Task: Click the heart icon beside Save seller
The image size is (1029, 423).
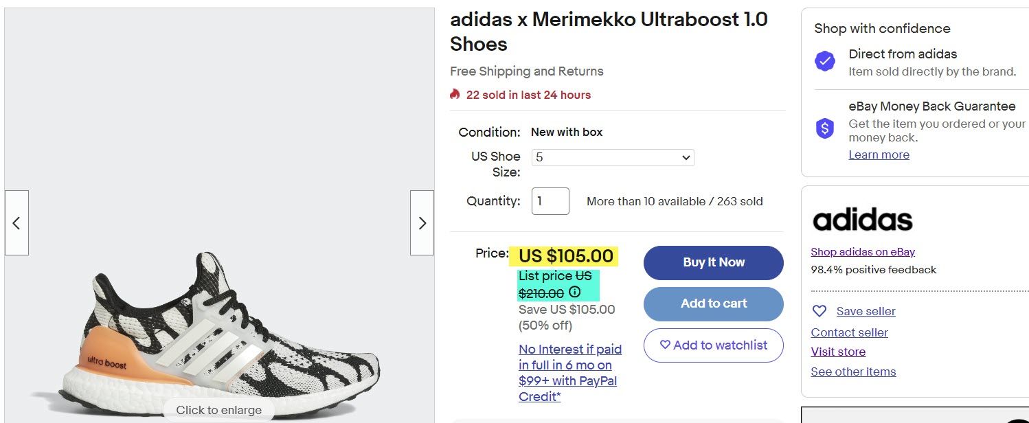Action: point(819,311)
